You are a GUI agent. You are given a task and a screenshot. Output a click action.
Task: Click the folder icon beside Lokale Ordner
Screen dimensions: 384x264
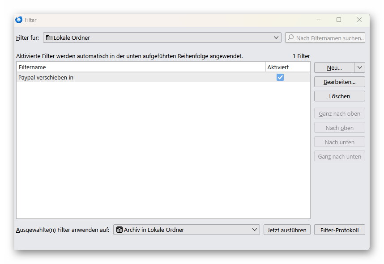[49, 38]
